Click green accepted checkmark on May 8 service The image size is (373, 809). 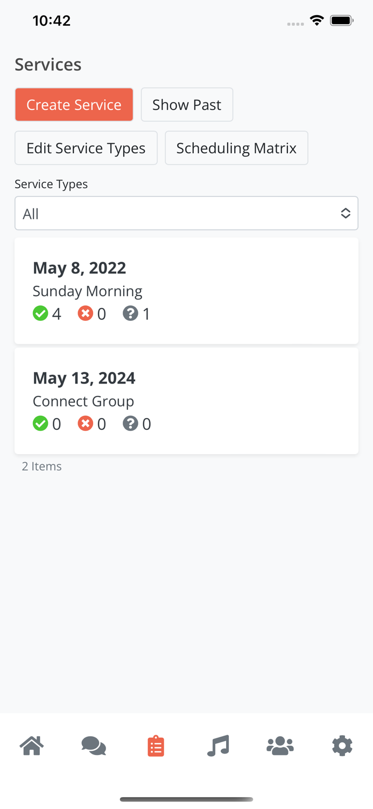click(x=40, y=313)
